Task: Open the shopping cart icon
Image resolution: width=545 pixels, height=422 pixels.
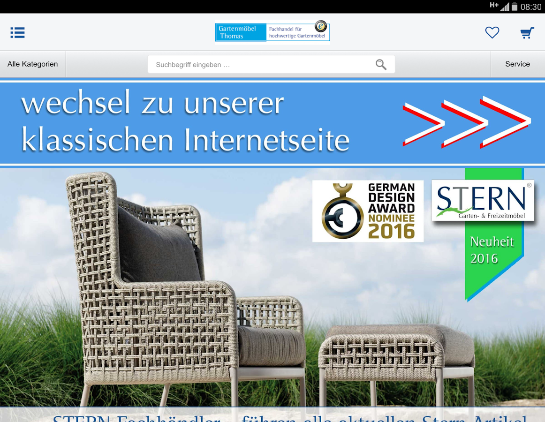Action: [x=527, y=33]
